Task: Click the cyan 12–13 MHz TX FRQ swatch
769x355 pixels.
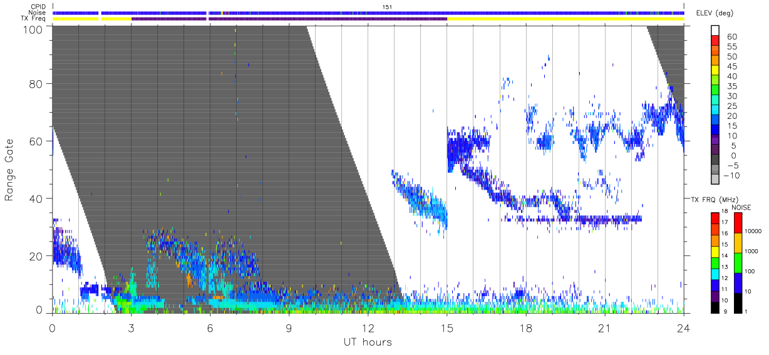Action: click(716, 273)
